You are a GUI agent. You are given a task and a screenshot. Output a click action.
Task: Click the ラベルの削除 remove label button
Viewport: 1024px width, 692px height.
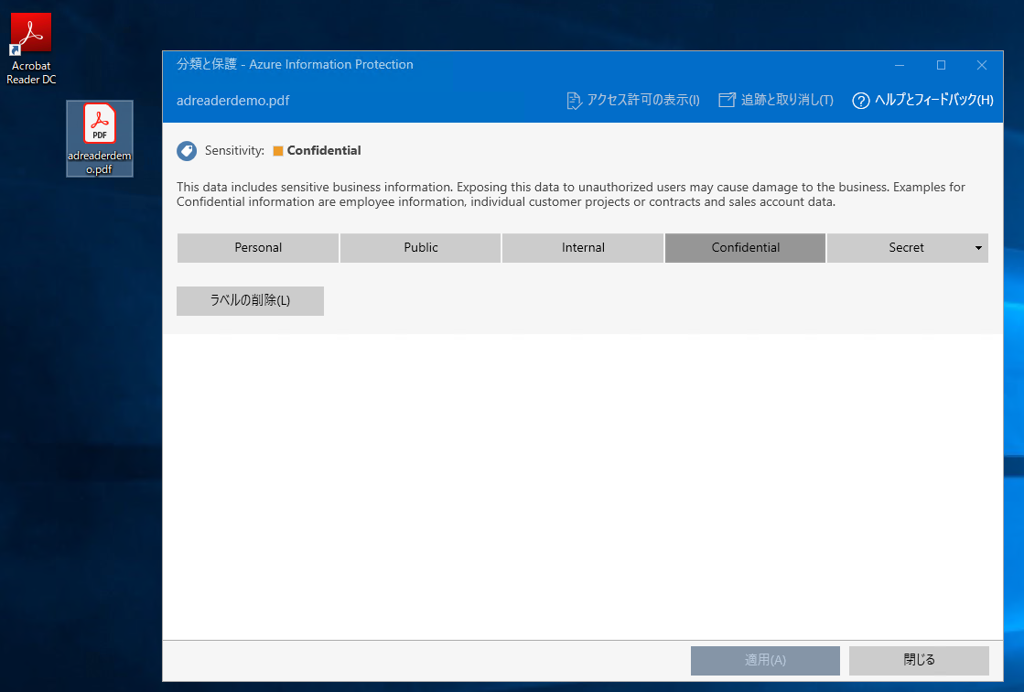pos(250,301)
